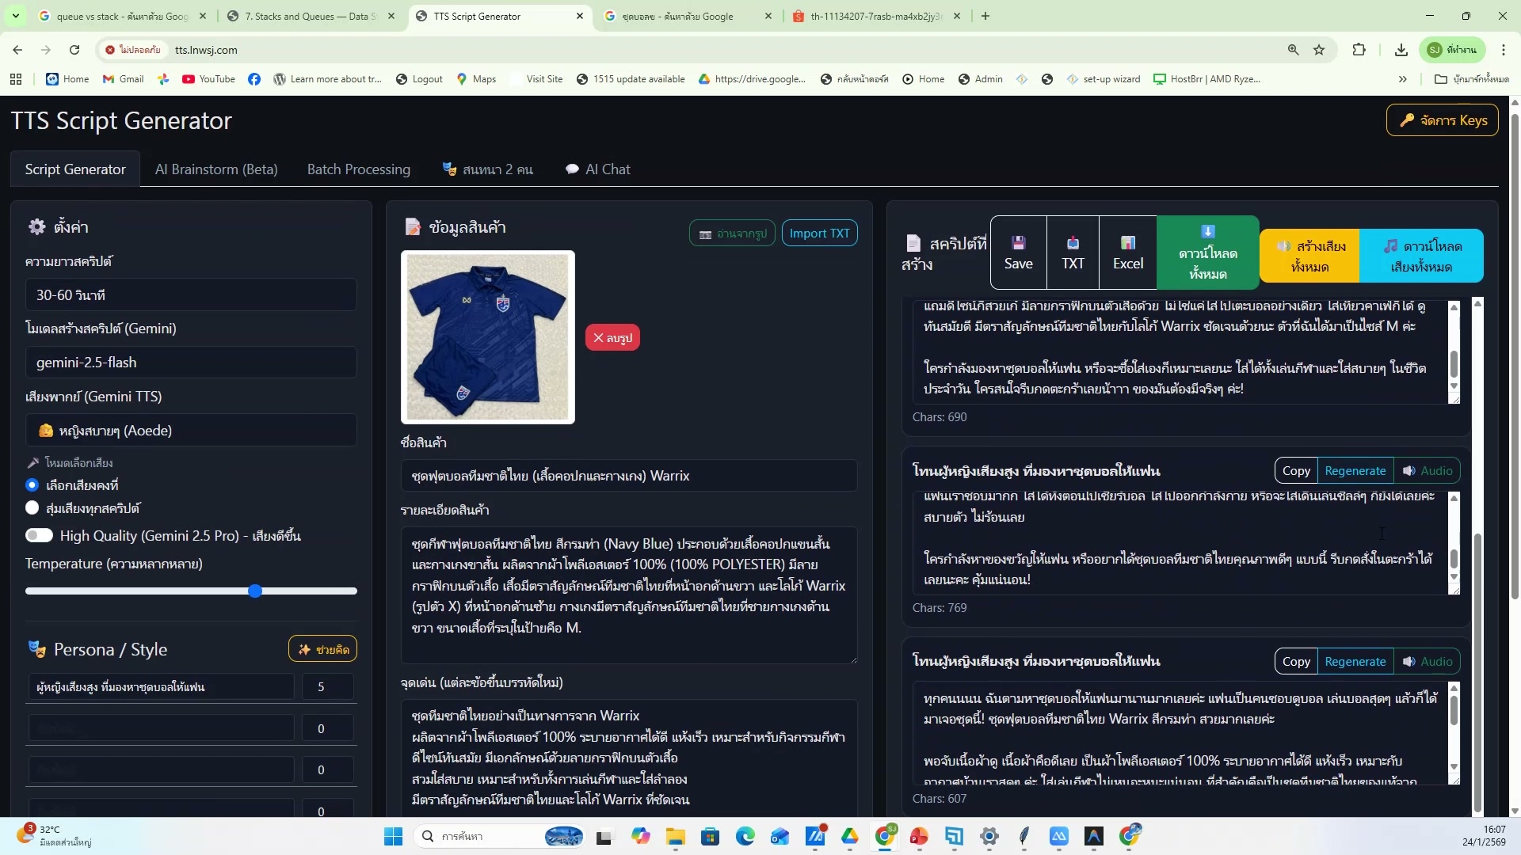Screen dimensions: 1521x855
Task: Select the fixed voice radio option
Action: tap(32, 484)
